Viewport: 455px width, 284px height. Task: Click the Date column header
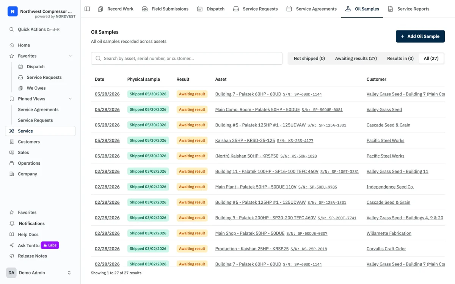99,79
